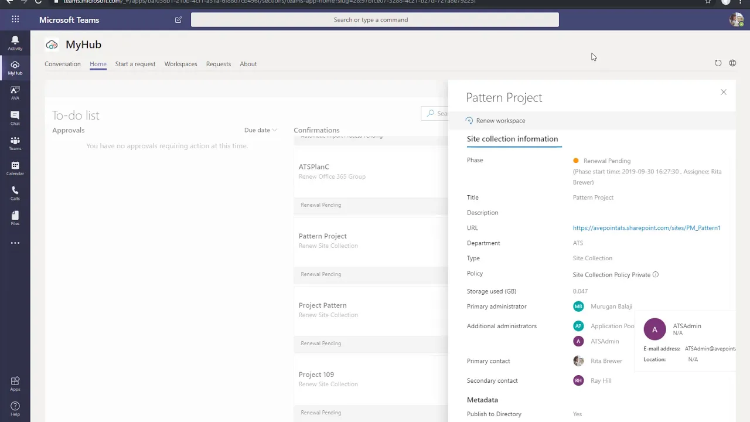Click the 0.047 storage used value

click(580, 291)
